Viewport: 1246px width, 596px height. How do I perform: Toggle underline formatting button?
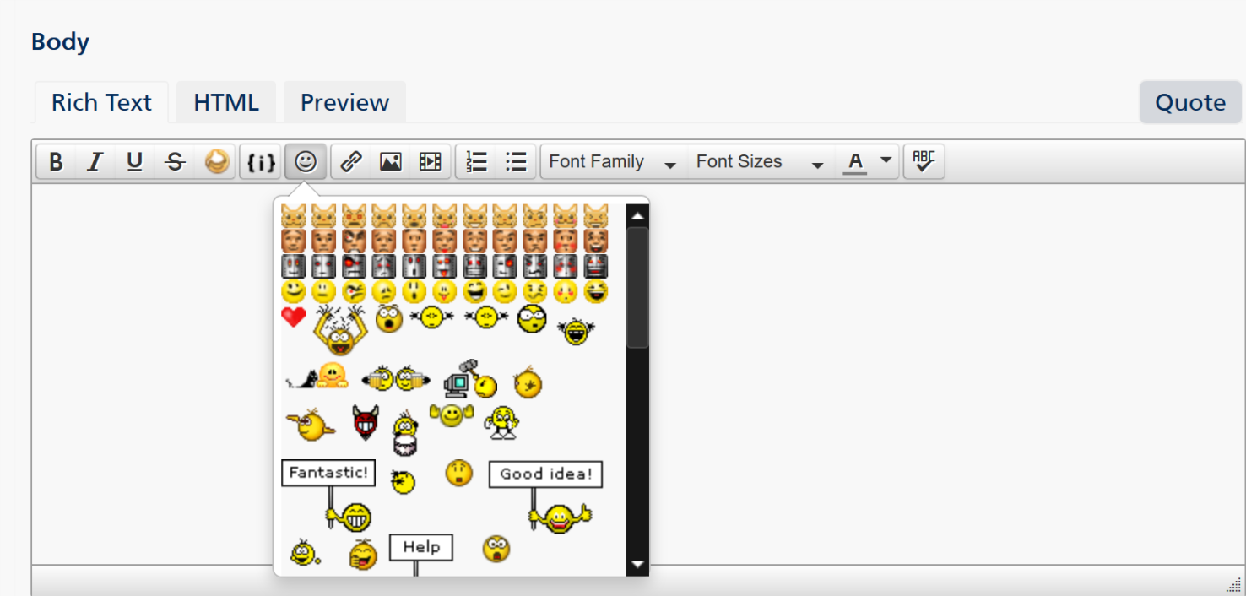click(x=134, y=162)
